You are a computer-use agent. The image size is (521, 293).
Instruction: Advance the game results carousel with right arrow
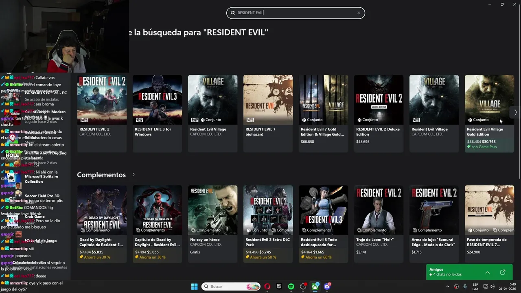(x=515, y=112)
